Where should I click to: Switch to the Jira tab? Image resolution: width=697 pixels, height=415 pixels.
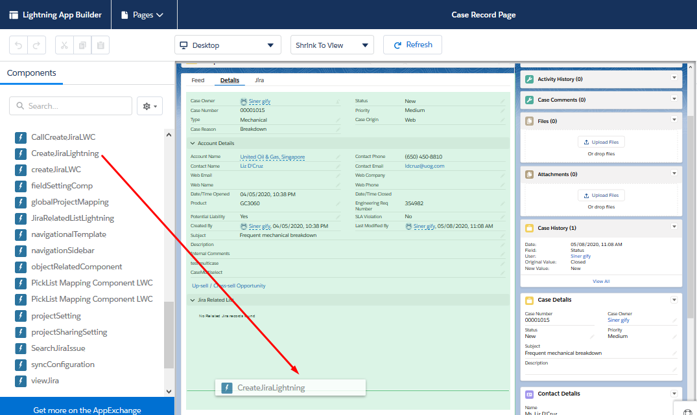tap(259, 80)
